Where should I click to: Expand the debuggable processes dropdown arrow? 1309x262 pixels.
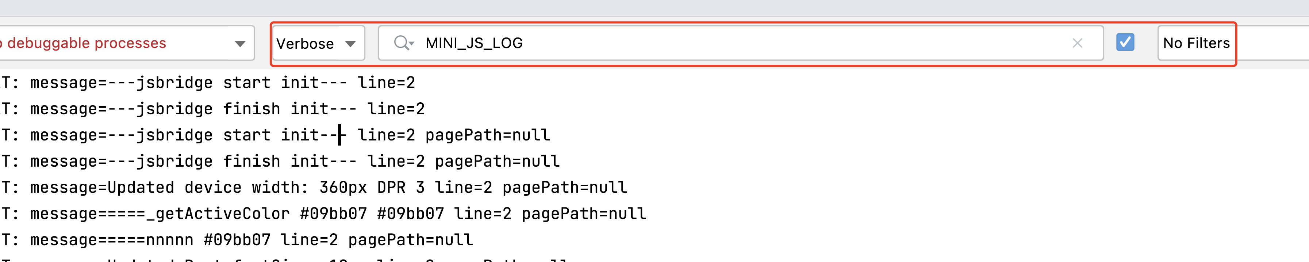pos(240,44)
